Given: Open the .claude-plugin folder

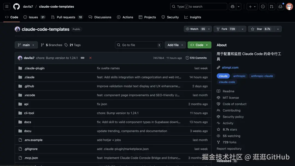Looking at the screenshot, I should pyautogui.click(x=34, y=68).
